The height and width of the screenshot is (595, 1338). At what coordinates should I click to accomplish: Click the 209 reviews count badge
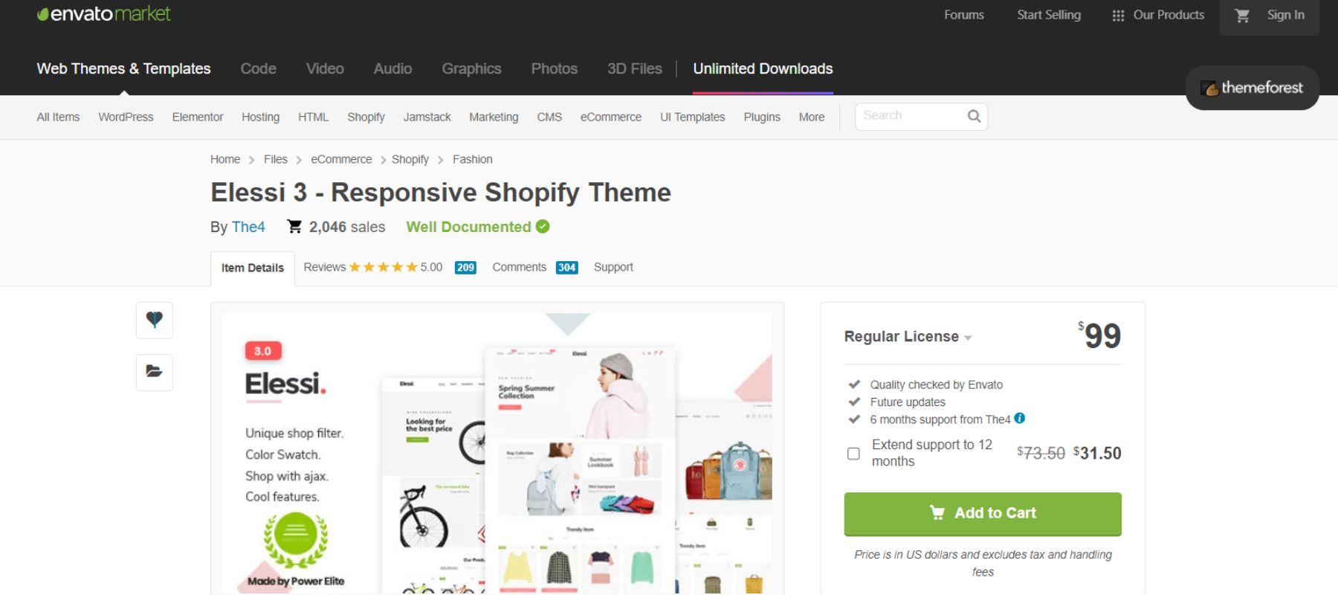tap(465, 268)
